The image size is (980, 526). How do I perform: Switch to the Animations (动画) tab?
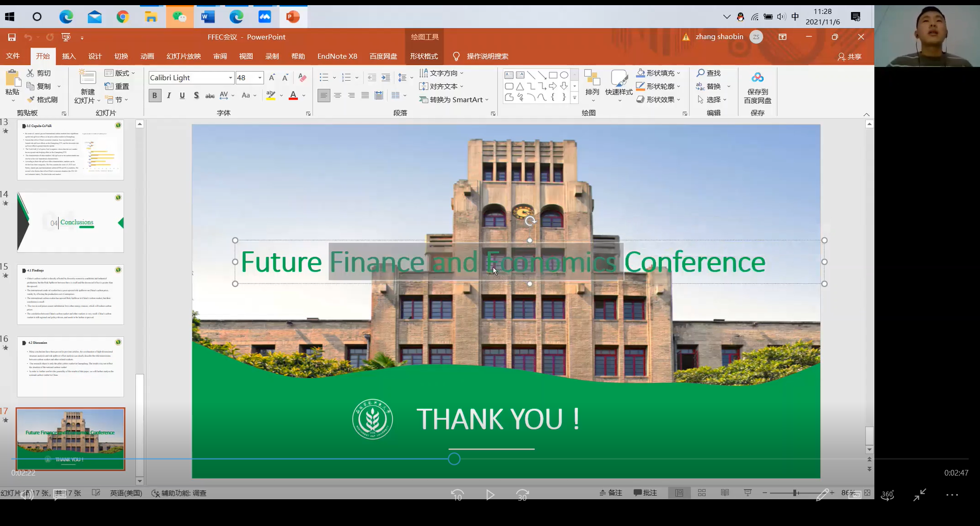click(x=147, y=56)
